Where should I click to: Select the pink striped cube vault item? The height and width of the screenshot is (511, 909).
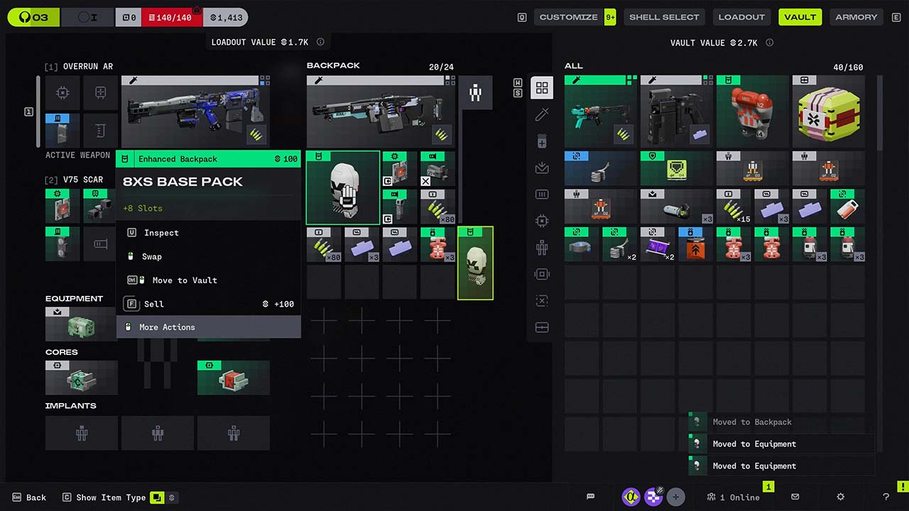pyautogui.click(x=828, y=112)
